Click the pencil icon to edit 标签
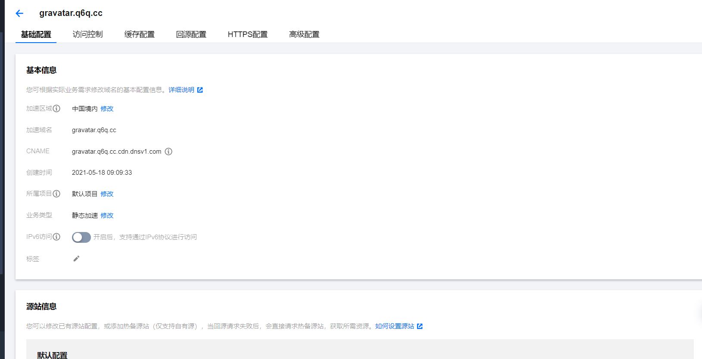The width and height of the screenshot is (702, 359). [x=76, y=258]
